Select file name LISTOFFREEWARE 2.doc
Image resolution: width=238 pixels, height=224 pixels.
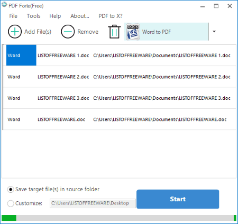click(x=63, y=77)
